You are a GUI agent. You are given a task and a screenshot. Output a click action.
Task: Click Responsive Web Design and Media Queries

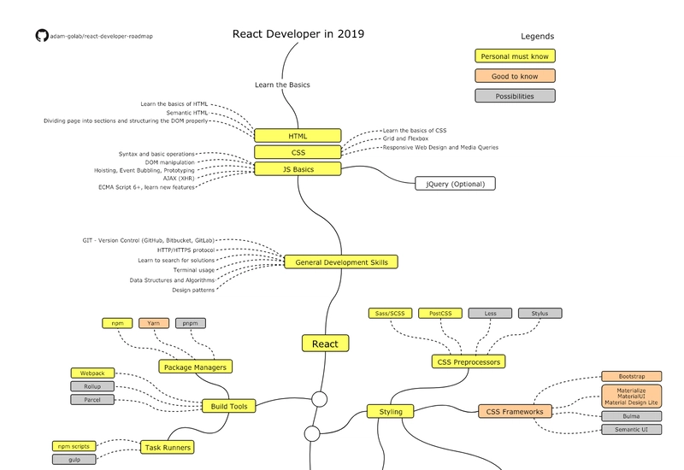coord(440,147)
